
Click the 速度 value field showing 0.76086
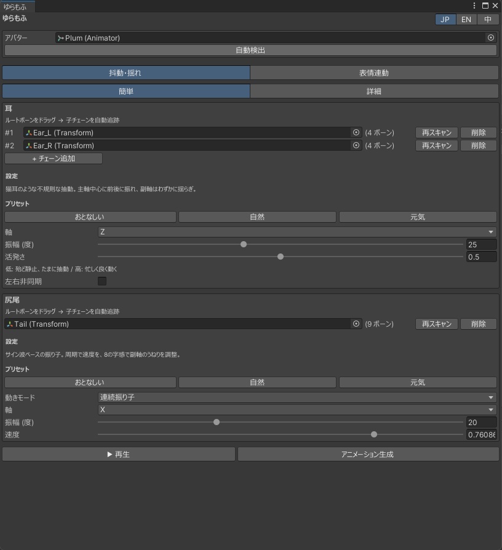click(x=481, y=434)
